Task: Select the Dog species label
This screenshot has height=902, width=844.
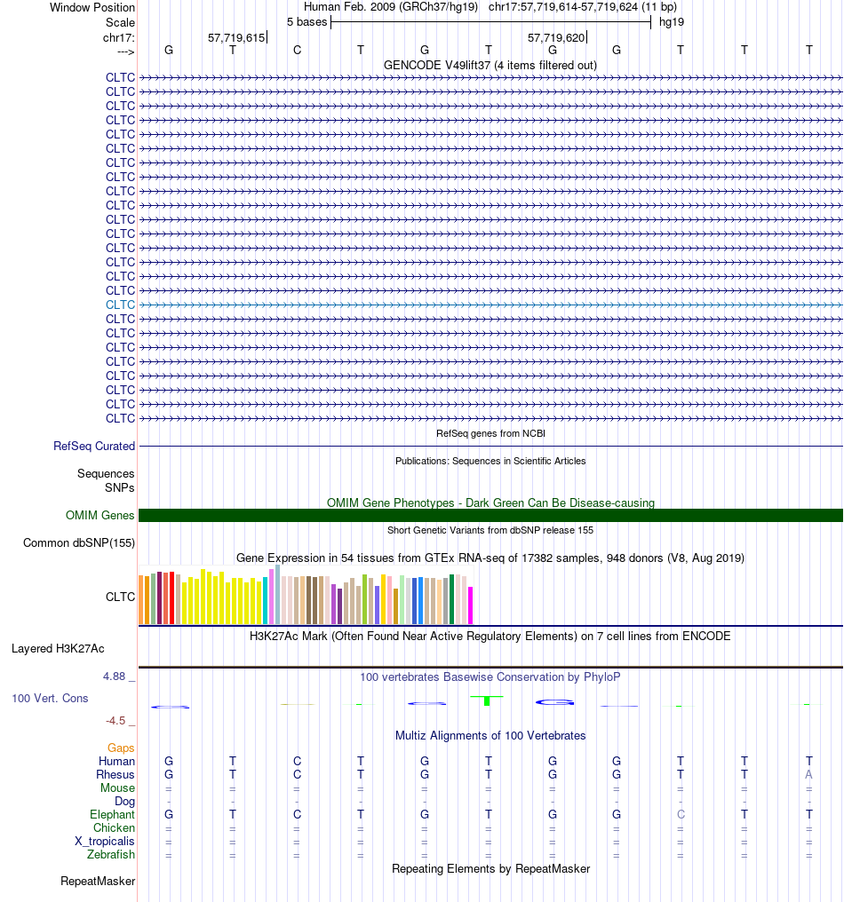Action: coord(124,801)
